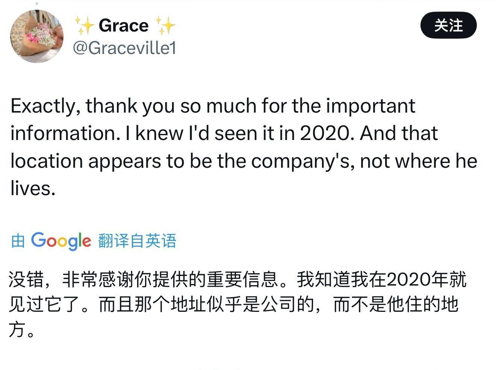Click the word information. in the tweet
The width and height of the screenshot is (496, 370).
[63, 133]
